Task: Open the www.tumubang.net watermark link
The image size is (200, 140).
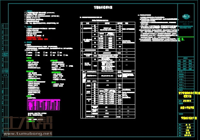Action: (28, 133)
